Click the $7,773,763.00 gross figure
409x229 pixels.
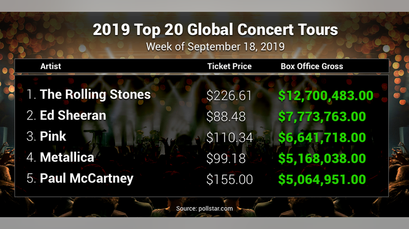tap(322, 117)
